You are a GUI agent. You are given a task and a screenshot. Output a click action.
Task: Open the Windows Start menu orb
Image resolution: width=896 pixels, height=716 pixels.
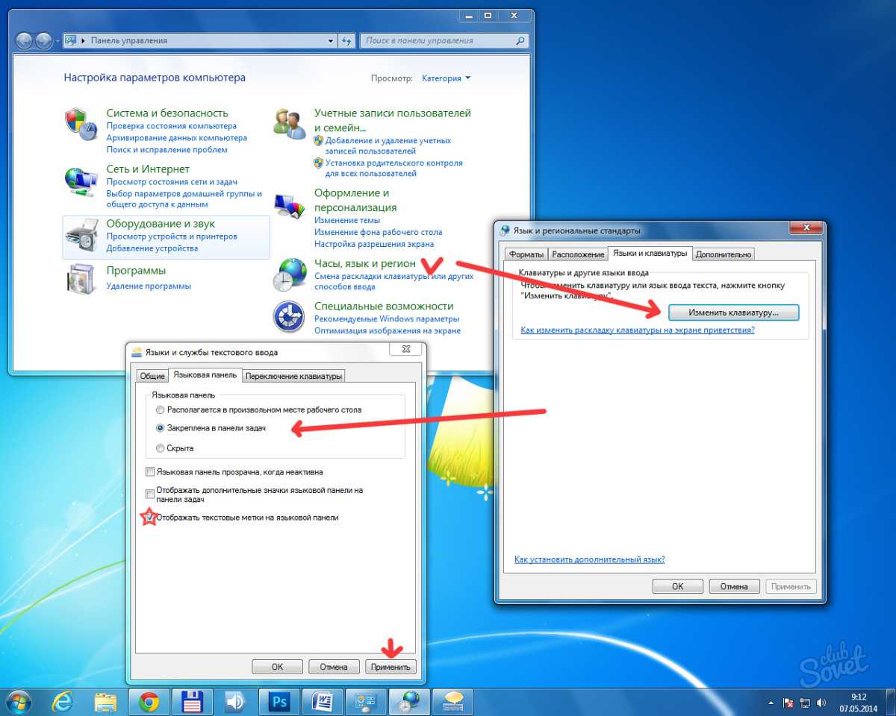pos(19,702)
